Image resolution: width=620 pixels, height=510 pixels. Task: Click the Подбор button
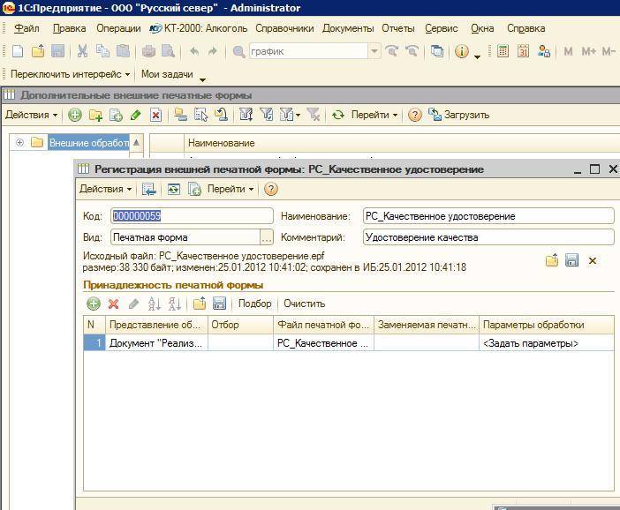(255, 304)
